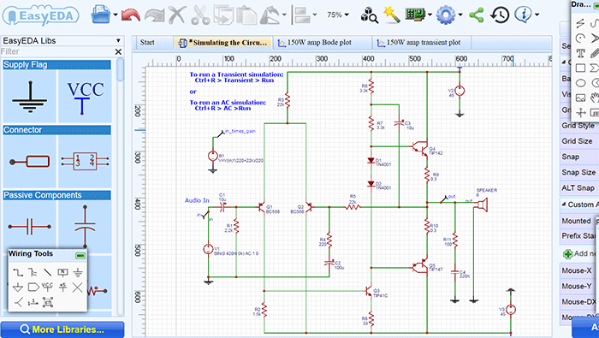Open the 150W amp transient plot tab
The image size is (599, 338).
422,43
